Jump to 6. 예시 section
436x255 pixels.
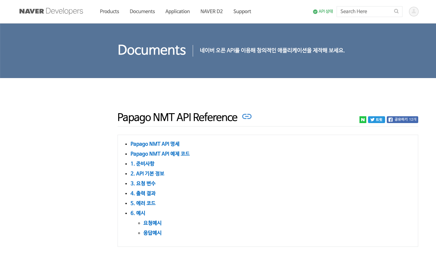[x=138, y=213]
